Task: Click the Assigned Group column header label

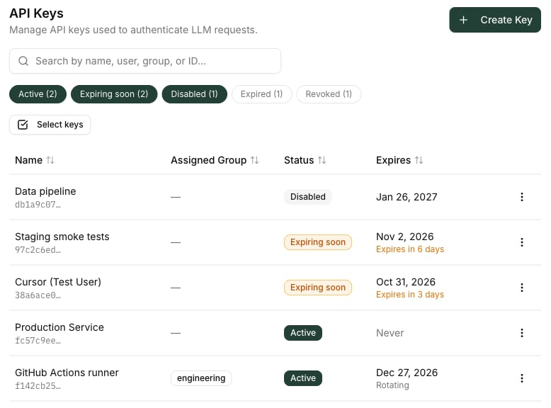Action: [x=209, y=160]
